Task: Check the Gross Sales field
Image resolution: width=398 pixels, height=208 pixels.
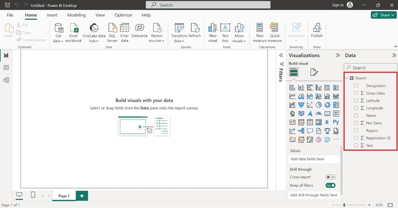Action: (356, 93)
